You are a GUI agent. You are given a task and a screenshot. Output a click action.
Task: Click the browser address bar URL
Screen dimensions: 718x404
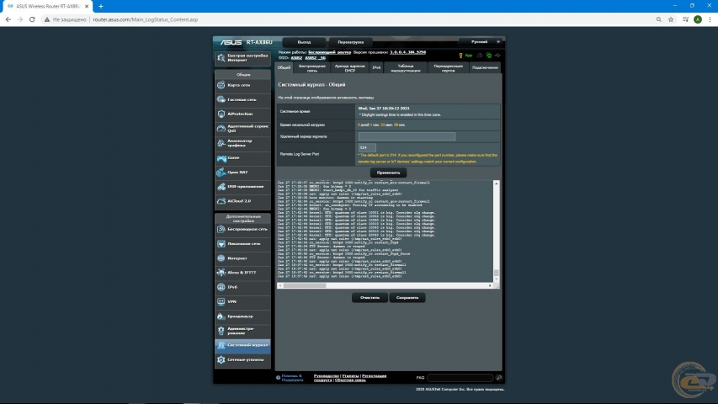click(145, 19)
